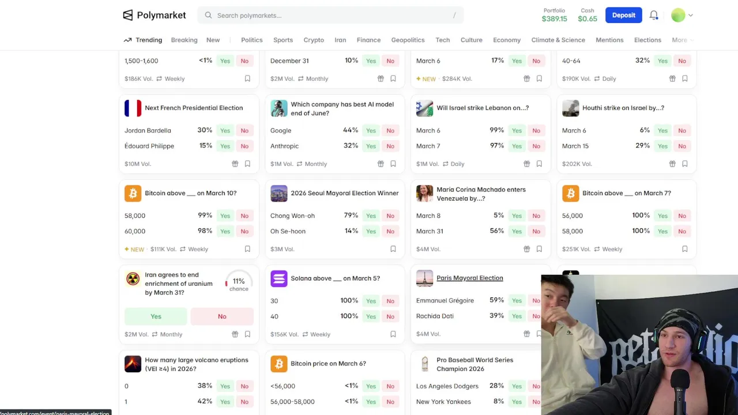Click the Solana logo thumbnail
The image size is (738, 415).
[278, 278]
